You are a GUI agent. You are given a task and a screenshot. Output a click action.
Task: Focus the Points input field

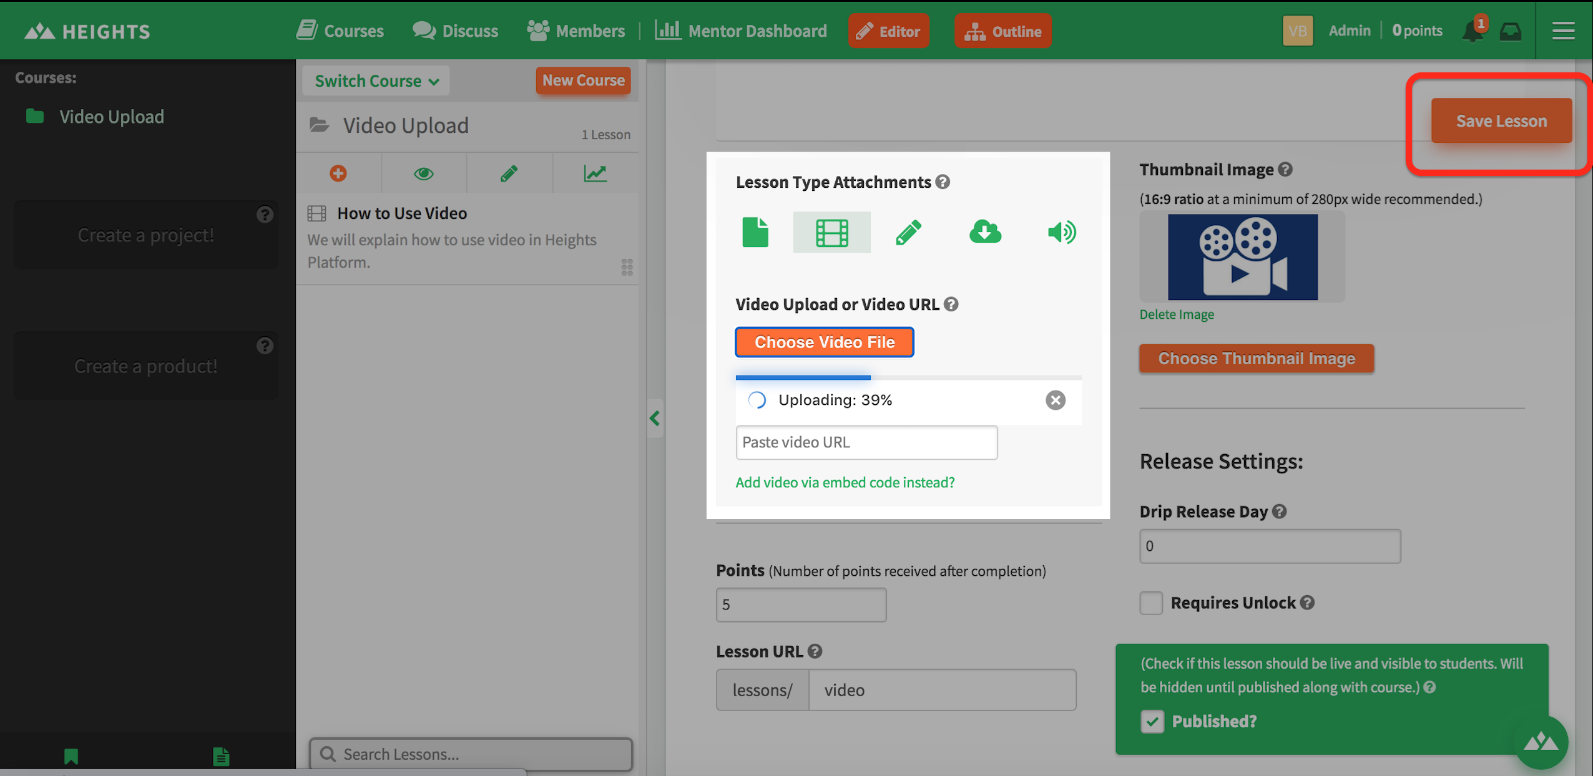pos(801,604)
